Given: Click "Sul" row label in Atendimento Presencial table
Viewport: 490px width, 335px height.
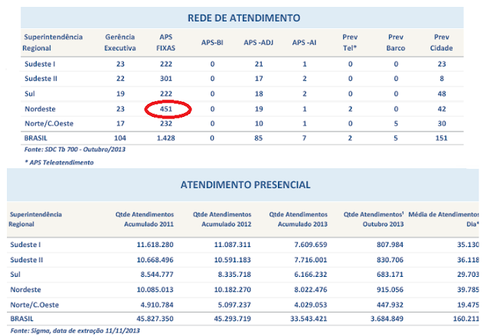Looking at the screenshot, I should [x=15, y=275].
